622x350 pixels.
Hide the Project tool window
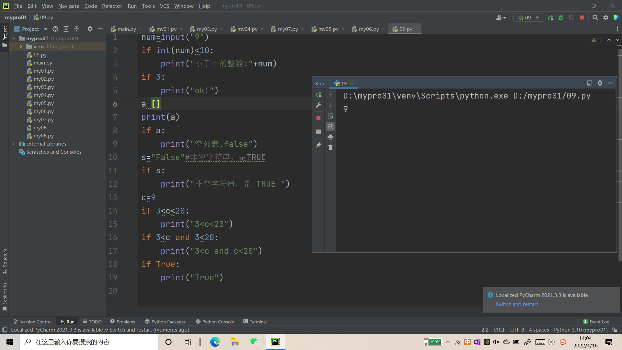[x=100, y=29]
